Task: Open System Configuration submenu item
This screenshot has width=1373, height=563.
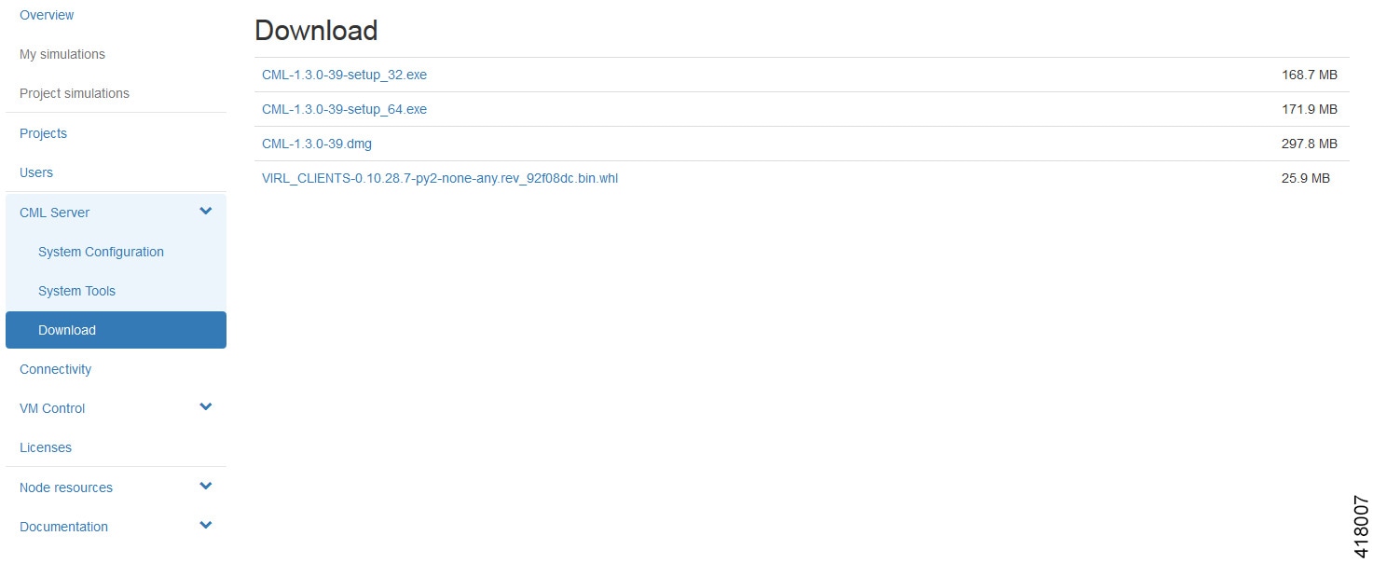Action: 101,252
